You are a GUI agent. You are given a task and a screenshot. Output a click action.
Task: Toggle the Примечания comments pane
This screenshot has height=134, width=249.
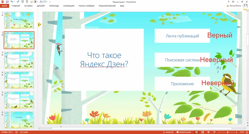pyautogui.click(x=184, y=132)
